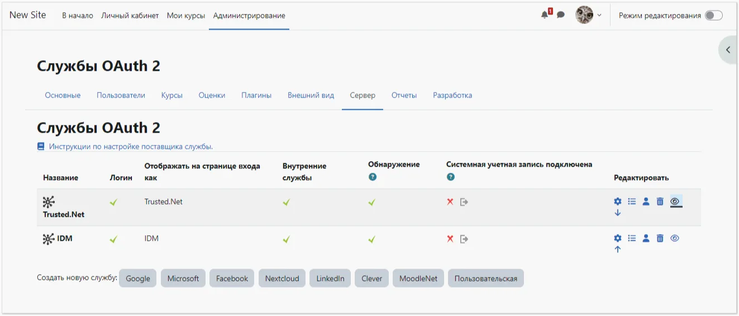Expand the collapsed side drawer chevron
This screenshot has height=316, width=739.
(x=728, y=50)
